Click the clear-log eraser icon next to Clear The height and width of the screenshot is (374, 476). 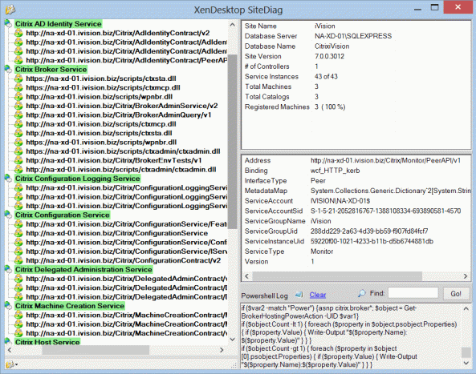coord(299,295)
